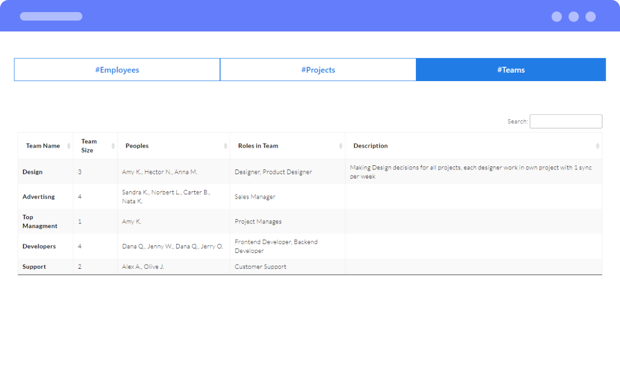Select the Design team name cell
Screen dimensions: 620x374
pyautogui.click(x=45, y=172)
